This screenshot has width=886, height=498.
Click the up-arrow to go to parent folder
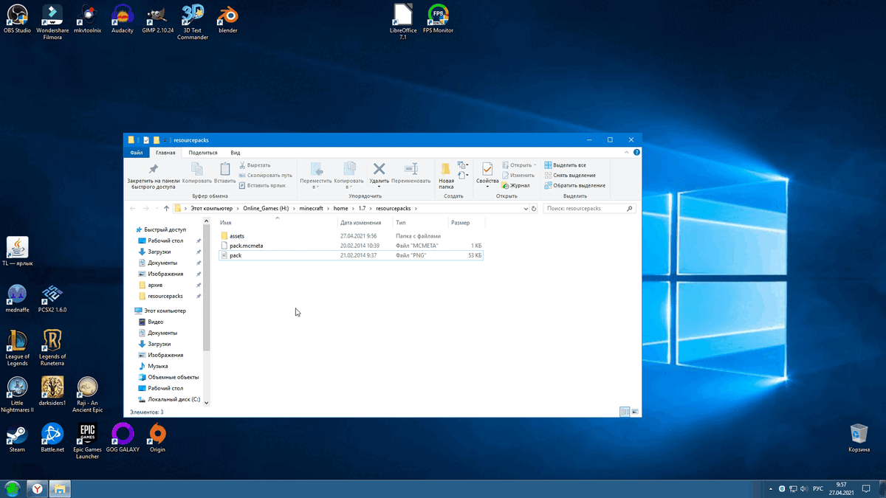(166, 209)
